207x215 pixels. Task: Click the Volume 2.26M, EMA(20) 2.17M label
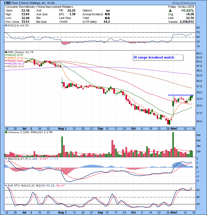[x=30, y=132]
